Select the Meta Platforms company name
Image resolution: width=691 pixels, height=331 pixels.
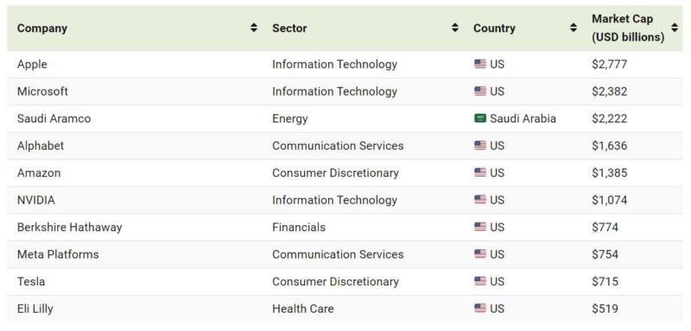[58, 254]
